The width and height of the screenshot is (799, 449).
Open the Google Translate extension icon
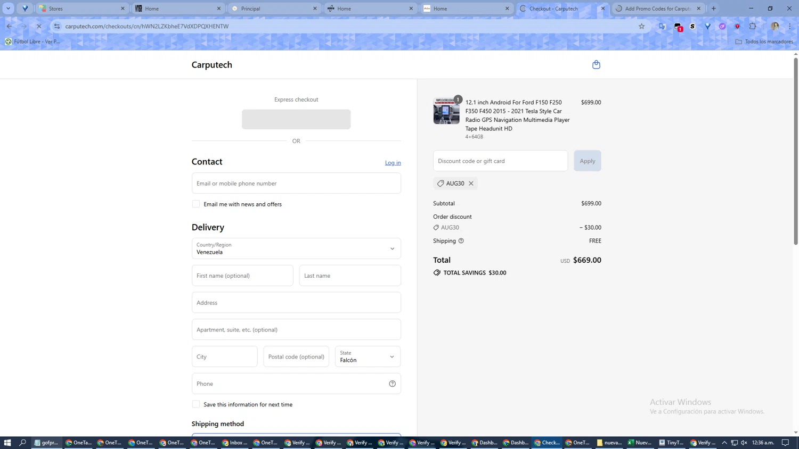click(x=662, y=26)
